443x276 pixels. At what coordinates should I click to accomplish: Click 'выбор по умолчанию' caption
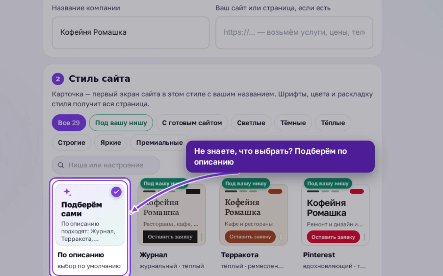tap(89, 266)
